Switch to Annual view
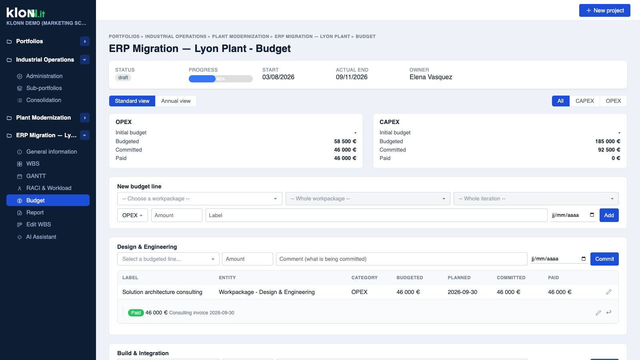Screen dimensions: 640x360 (x=176, y=101)
